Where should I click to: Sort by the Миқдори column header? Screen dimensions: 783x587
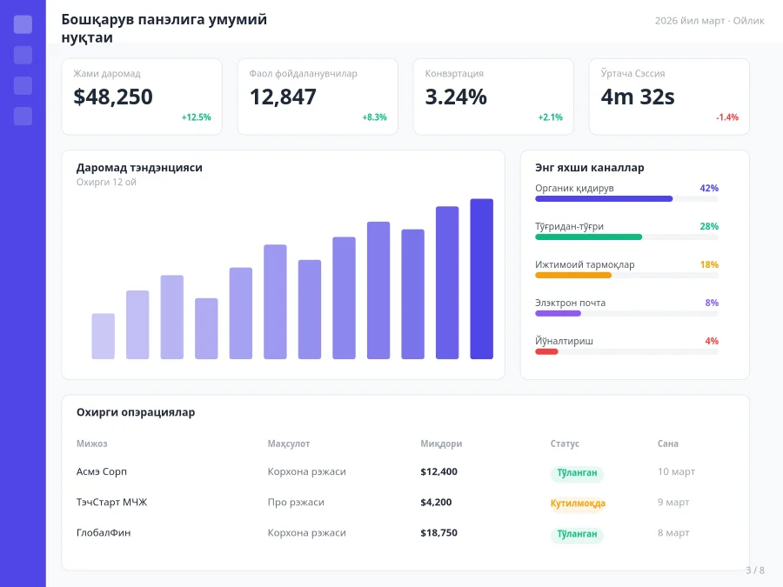(441, 444)
